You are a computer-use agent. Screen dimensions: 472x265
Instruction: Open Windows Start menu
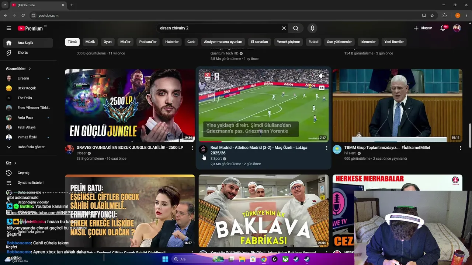click(165, 259)
